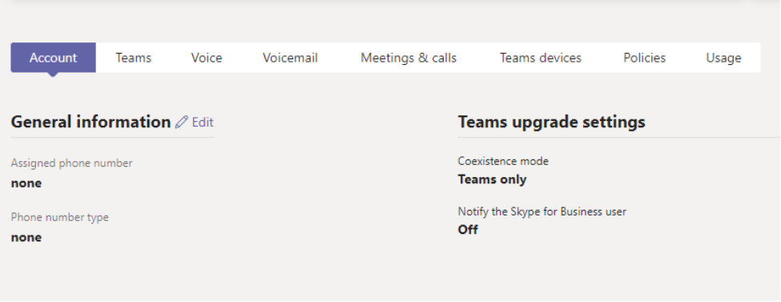Open the Meetings & calls tab

[409, 58]
